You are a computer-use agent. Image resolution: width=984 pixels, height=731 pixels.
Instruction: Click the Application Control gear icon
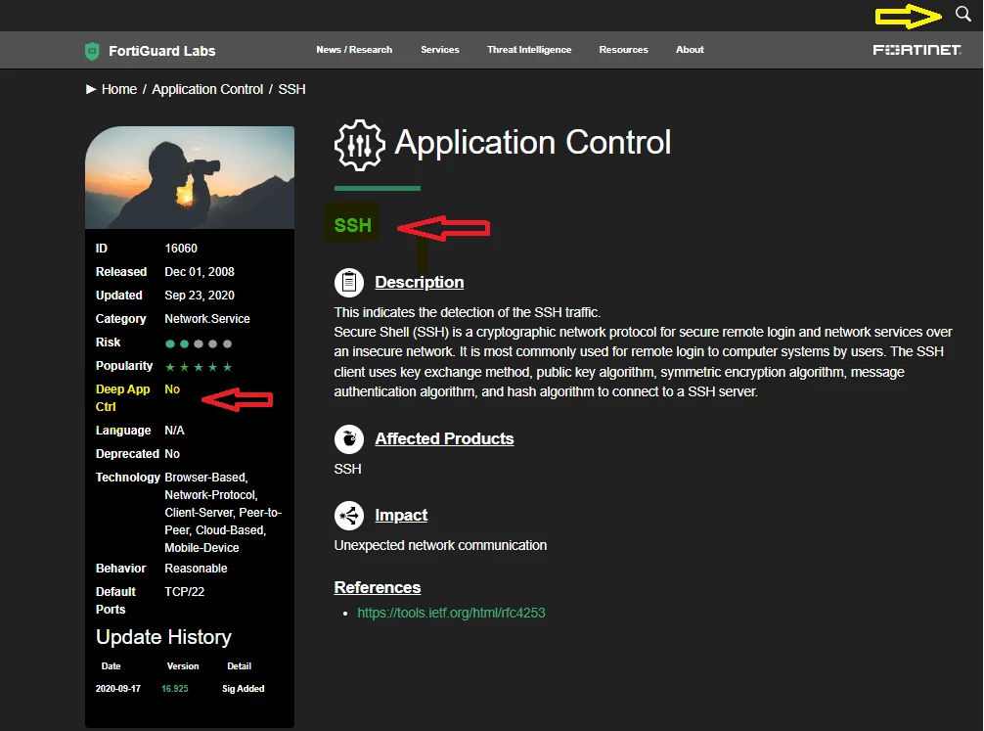click(360, 145)
